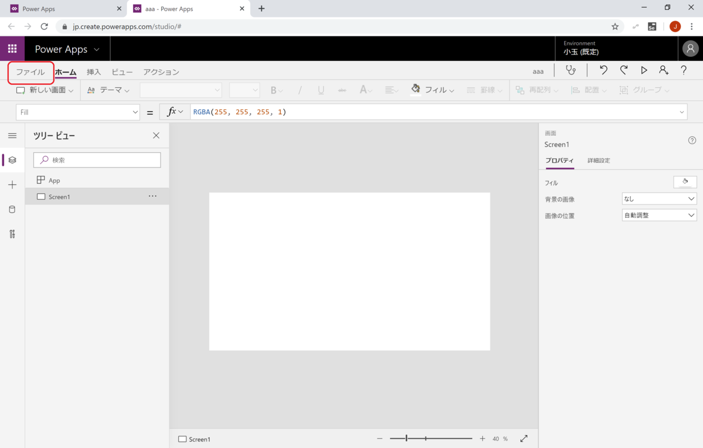This screenshot has width=703, height=448.
Task: Open the help question mark menu
Action: tap(684, 71)
